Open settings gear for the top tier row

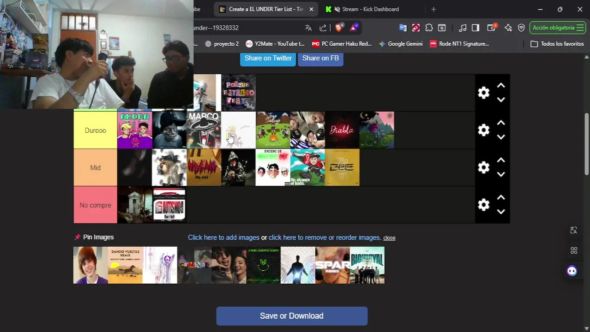(x=483, y=93)
